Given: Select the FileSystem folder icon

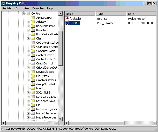Looking at the screenshot, I should point(33,76).
